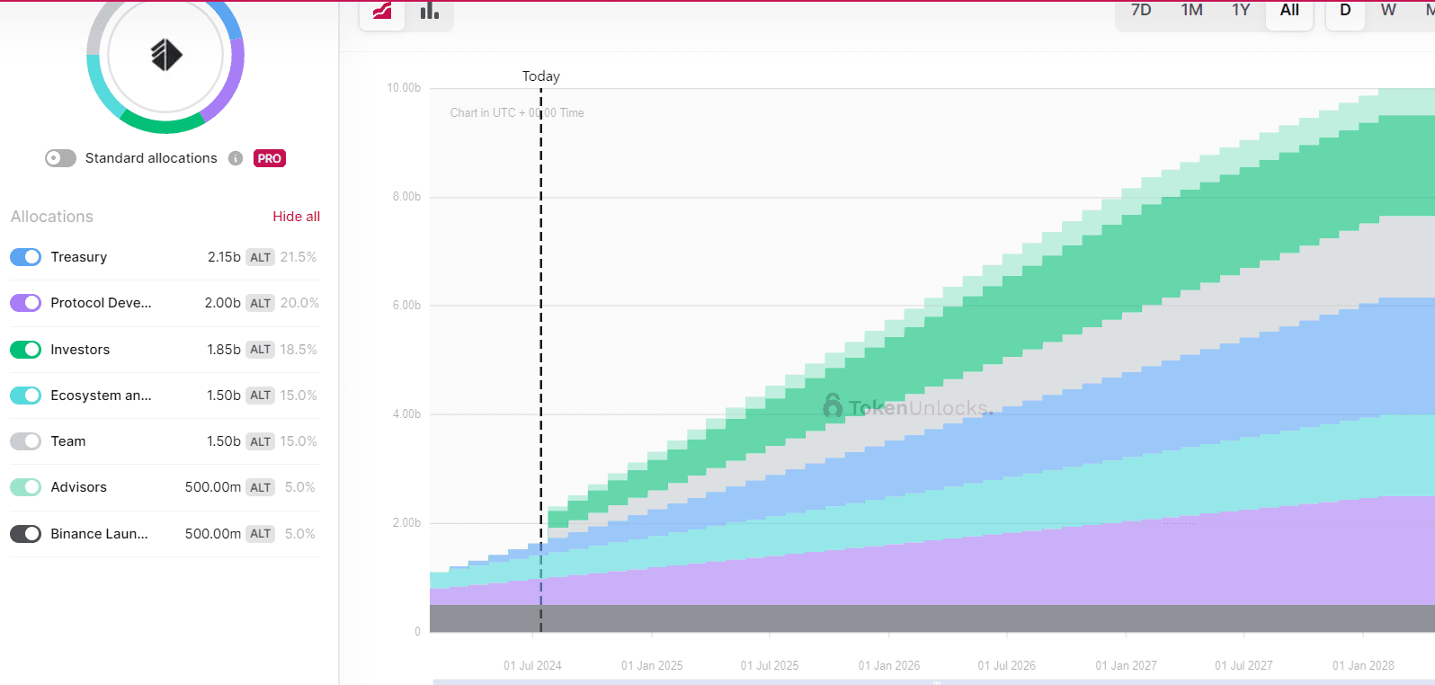The width and height of the screenshot is (1435, 685).
Task: Click the 01 Jan 2025 axis label
Action: point(652,666)
